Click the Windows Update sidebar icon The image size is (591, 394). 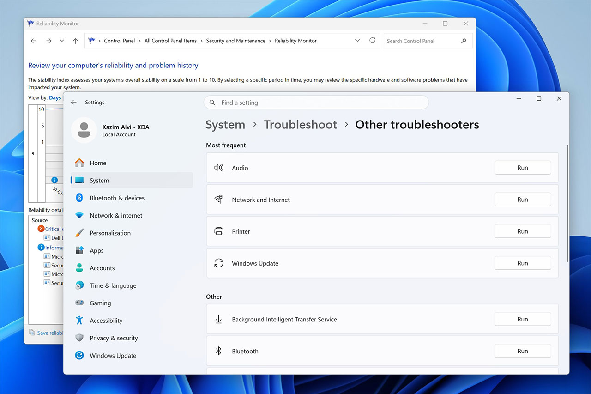[x=79, y=356]
